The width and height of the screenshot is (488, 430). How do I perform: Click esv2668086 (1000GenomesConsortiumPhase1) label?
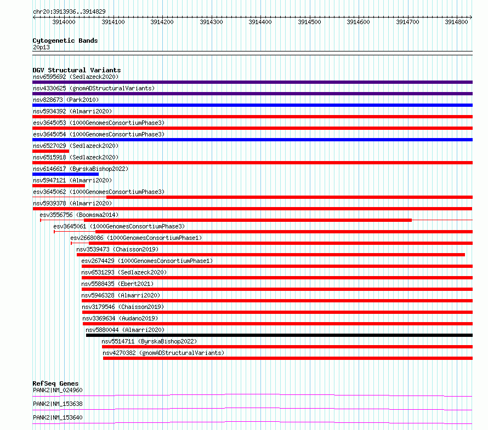(x=136, y=238)
